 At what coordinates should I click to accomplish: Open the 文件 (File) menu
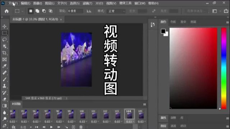pyautogui.click(x=13, y=3)
